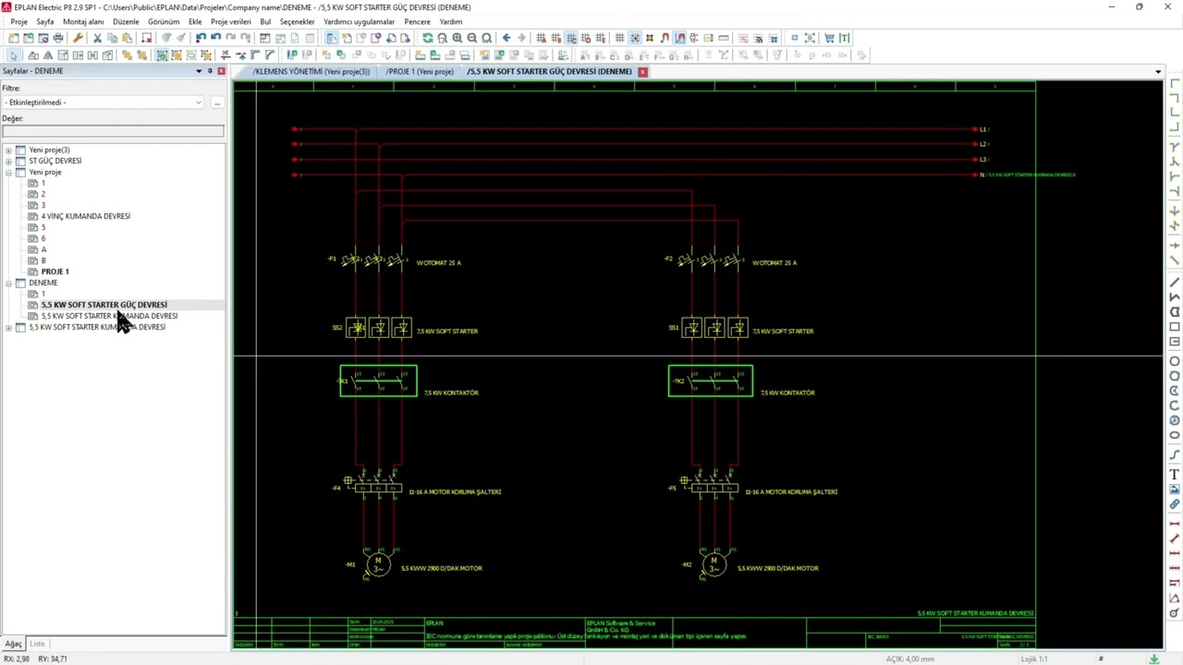Expand the ST GÜÇ DEVRESİ project node
Screen dimensions: 1183x665
point(8,161)
